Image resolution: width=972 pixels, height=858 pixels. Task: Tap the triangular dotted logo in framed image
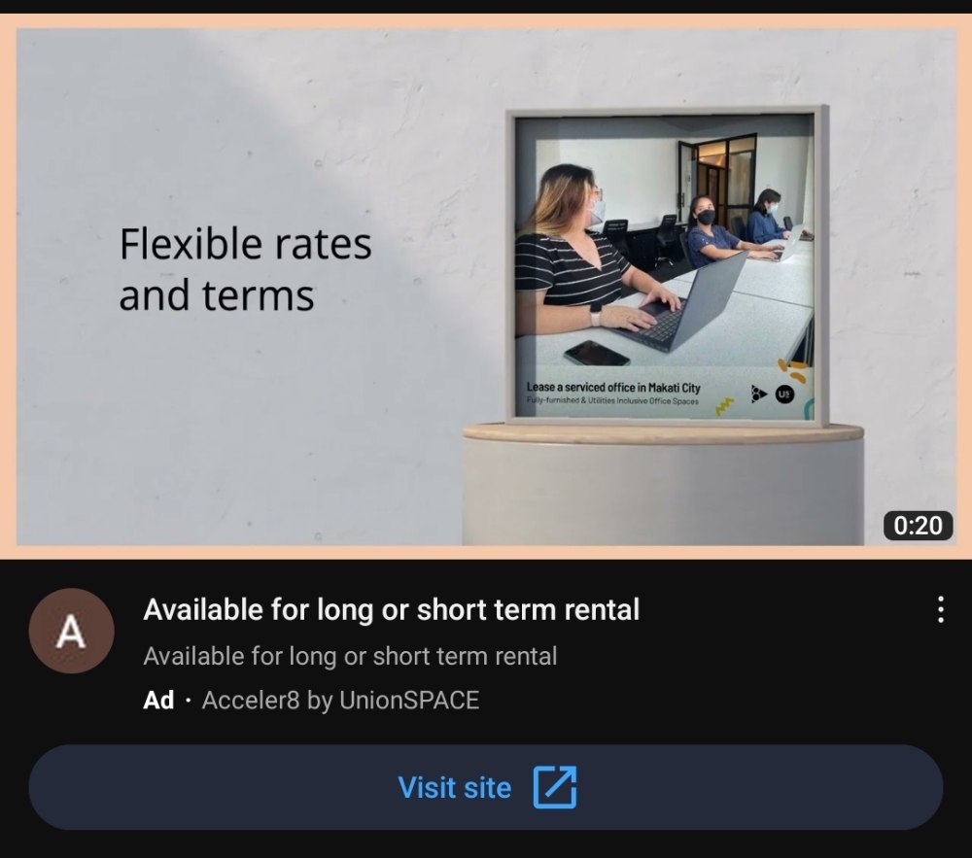[x=758, y=394]
